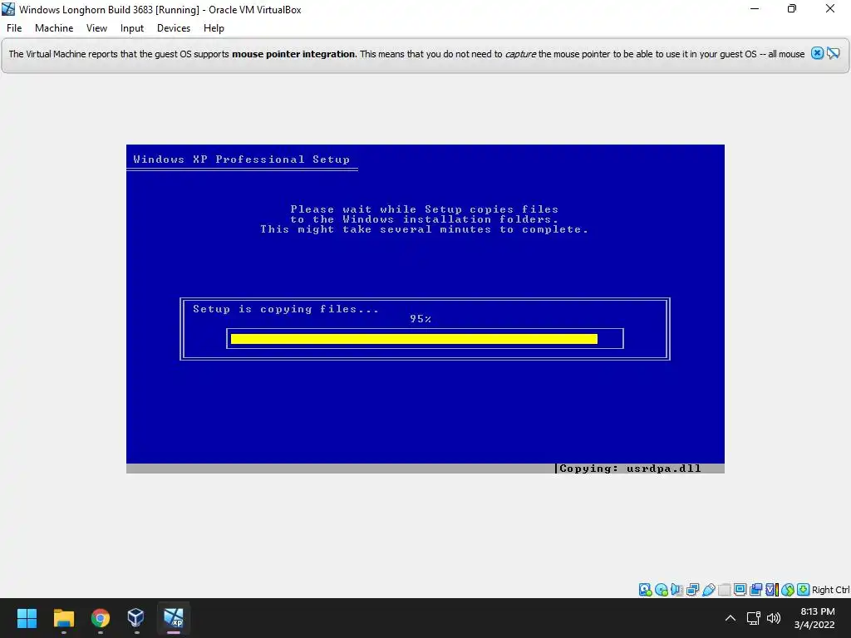This screenshot has width=851, height=638.
Task: Open the Machine menu
Action: point(54,28)
